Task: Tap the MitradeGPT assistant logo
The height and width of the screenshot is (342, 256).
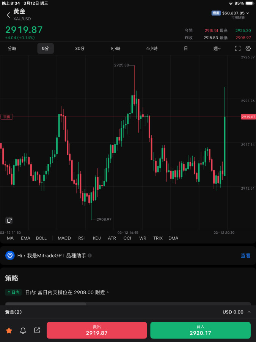Action: pos(10,256)
